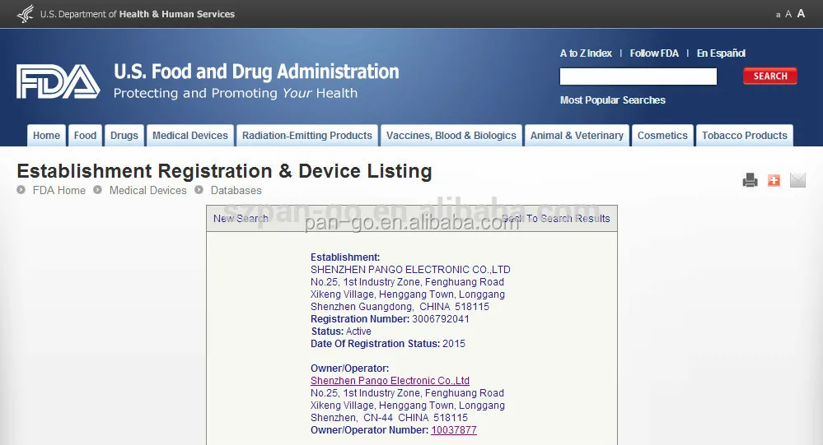Open the Food tab
Image resolution: width=823 pixels, height=445 pixels.
[x=85, y=135]
